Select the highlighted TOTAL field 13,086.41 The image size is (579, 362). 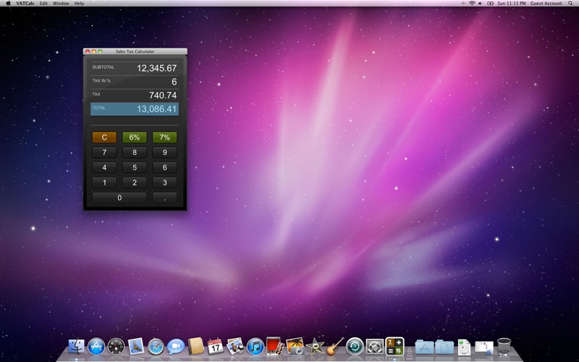pos(135,109)
